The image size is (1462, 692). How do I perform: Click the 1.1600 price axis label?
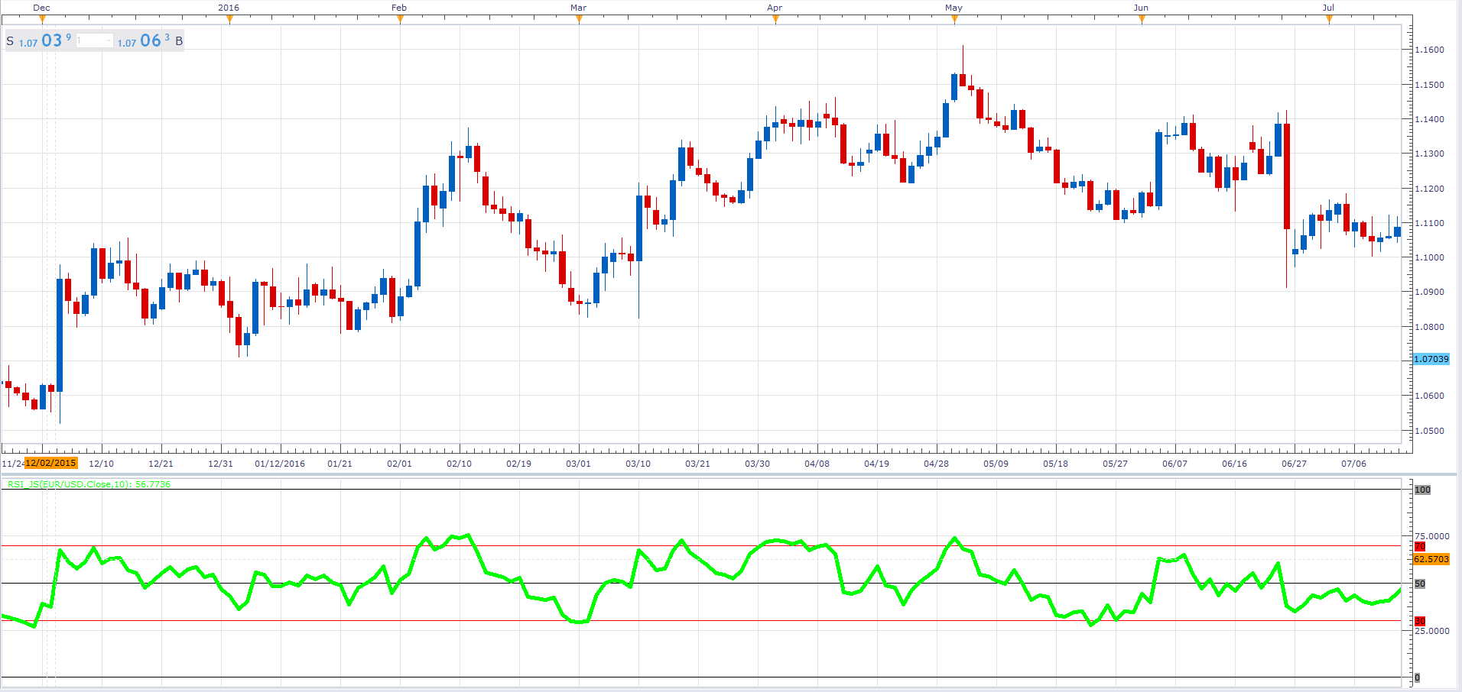[1429, 50]
